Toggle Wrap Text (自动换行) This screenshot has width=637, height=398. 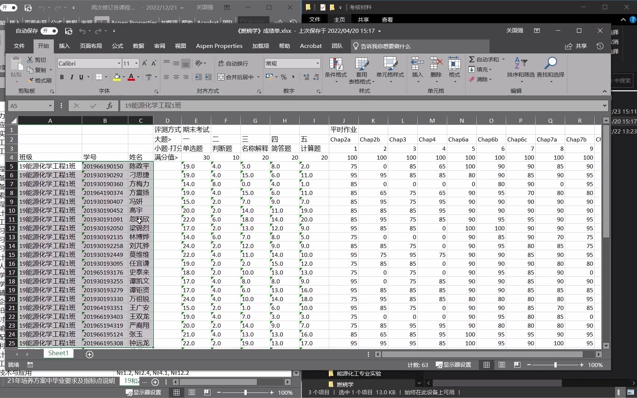click(233, 63)
